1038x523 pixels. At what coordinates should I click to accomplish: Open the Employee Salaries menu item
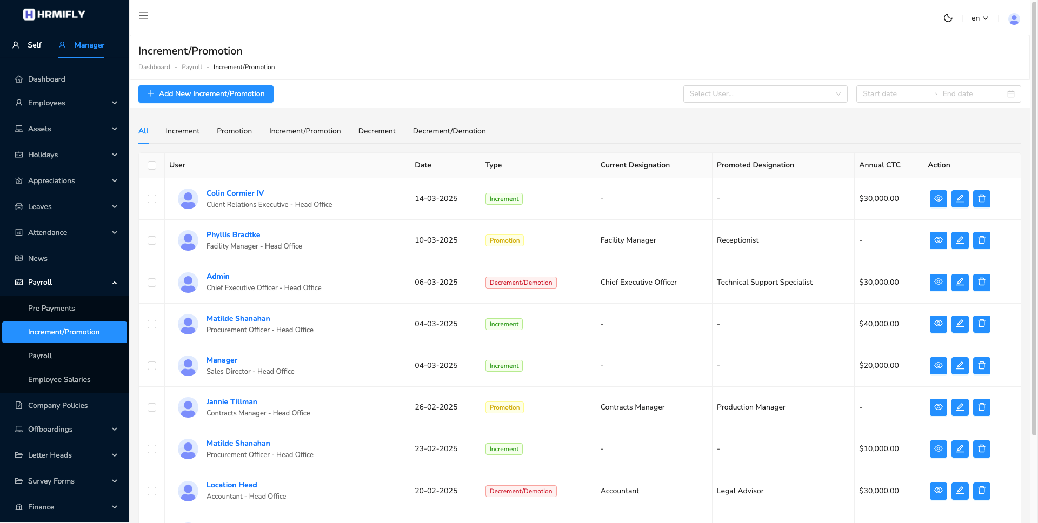tap(59, 379)
